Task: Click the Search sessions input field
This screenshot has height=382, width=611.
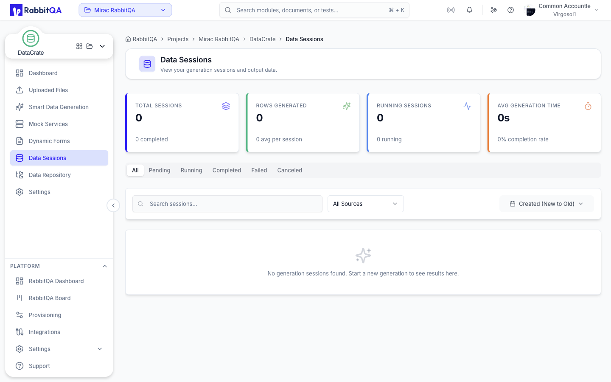Action: click(x=227, y=204)
